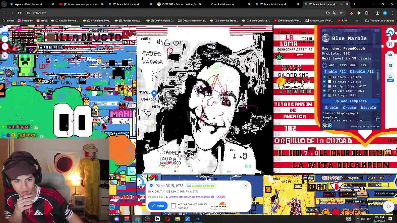Image resolution: width=397 pixels, height=223 pixels.
Task: Toggle the #3 Gray color checkbox
Action: click(324, 95)
